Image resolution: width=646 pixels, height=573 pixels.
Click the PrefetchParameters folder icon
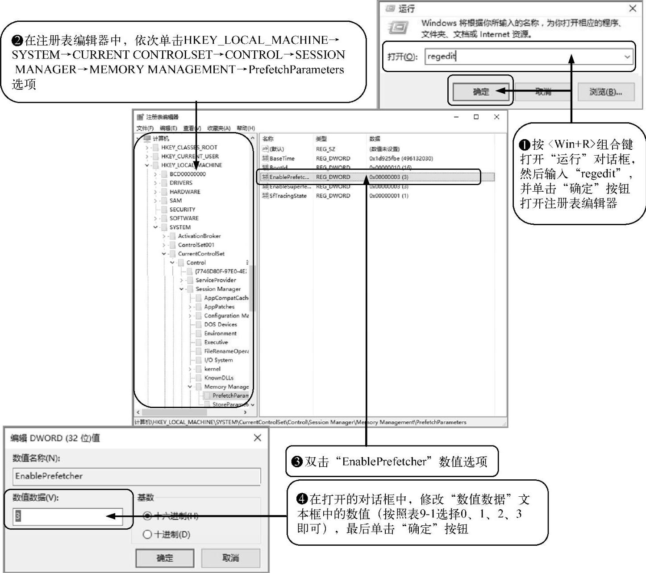[x=207, y=396]
